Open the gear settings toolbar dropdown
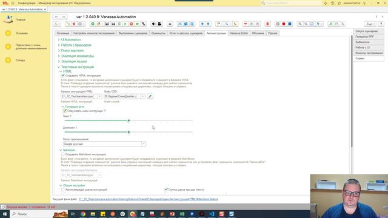Image resolution: width=388 pixels, height=218 pixels. 81,24
